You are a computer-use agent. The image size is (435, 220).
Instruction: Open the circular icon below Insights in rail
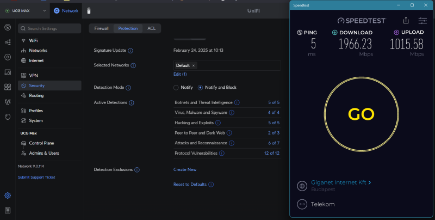click(x=8, y=117)
